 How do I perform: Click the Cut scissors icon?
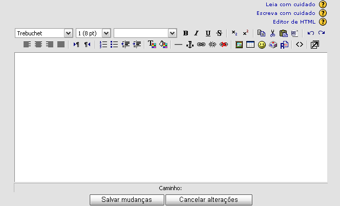(272, 33)
